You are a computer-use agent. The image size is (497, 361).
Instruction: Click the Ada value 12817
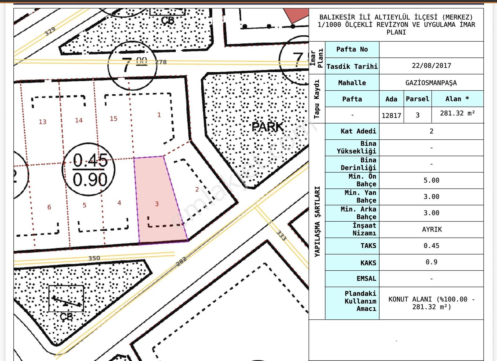(x=391, y=115)
